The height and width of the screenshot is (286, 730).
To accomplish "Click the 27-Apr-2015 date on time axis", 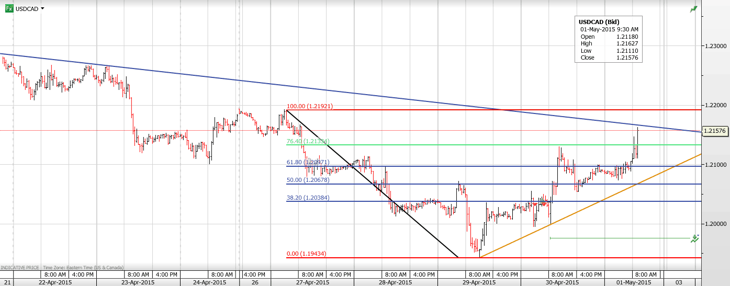I will [312, 282].
